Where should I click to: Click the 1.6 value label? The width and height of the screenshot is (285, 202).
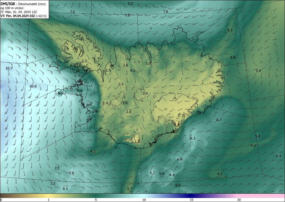[x=177, y=125]
